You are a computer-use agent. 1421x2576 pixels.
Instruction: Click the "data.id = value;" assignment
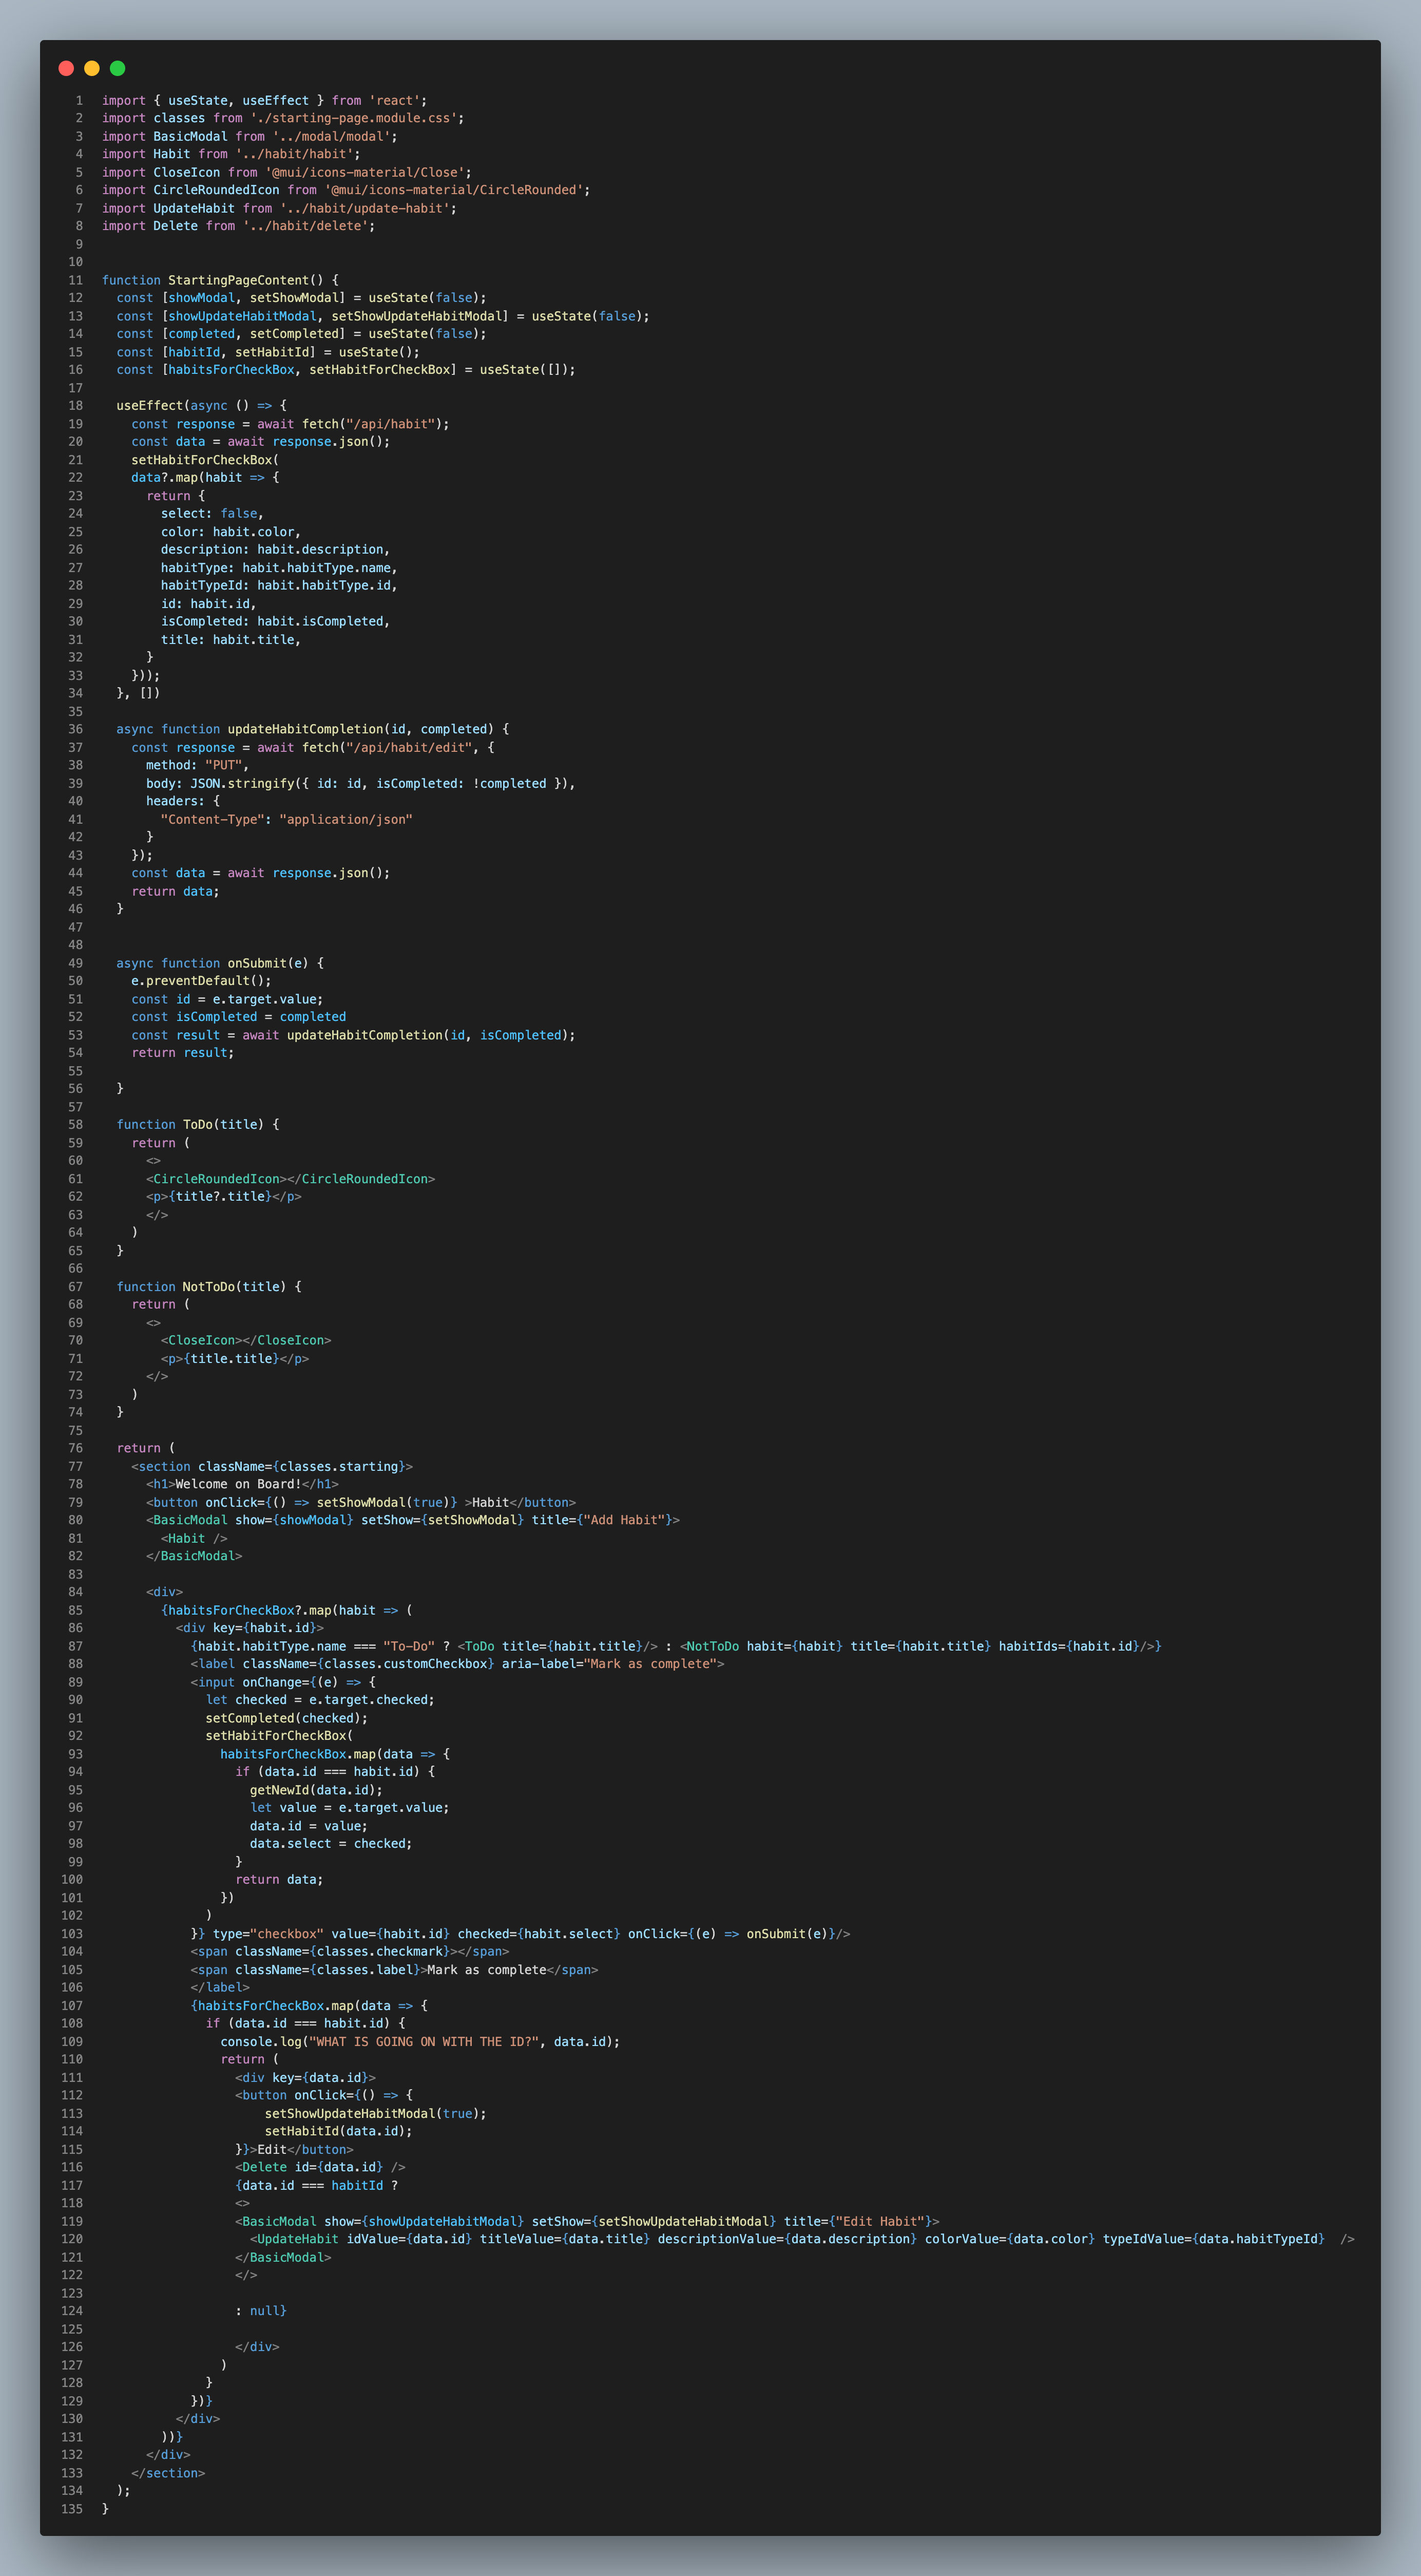309,1827
